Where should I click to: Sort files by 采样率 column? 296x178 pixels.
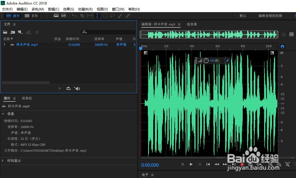click(x=99, y=39)
